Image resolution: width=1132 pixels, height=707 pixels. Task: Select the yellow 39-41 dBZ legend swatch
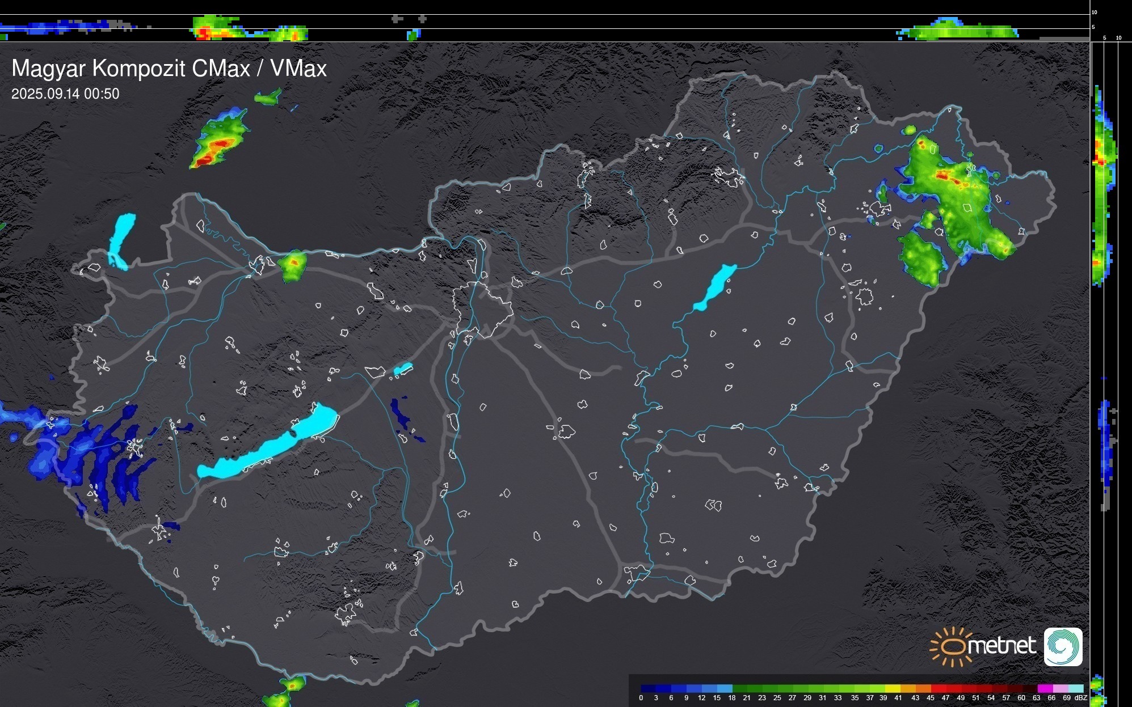tap(892, 688)
